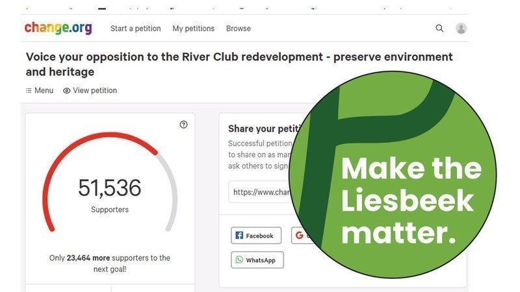Click the Share your petition heading
Image resolution: width=520 pixels, height=292 pixels.
point(260,128)
